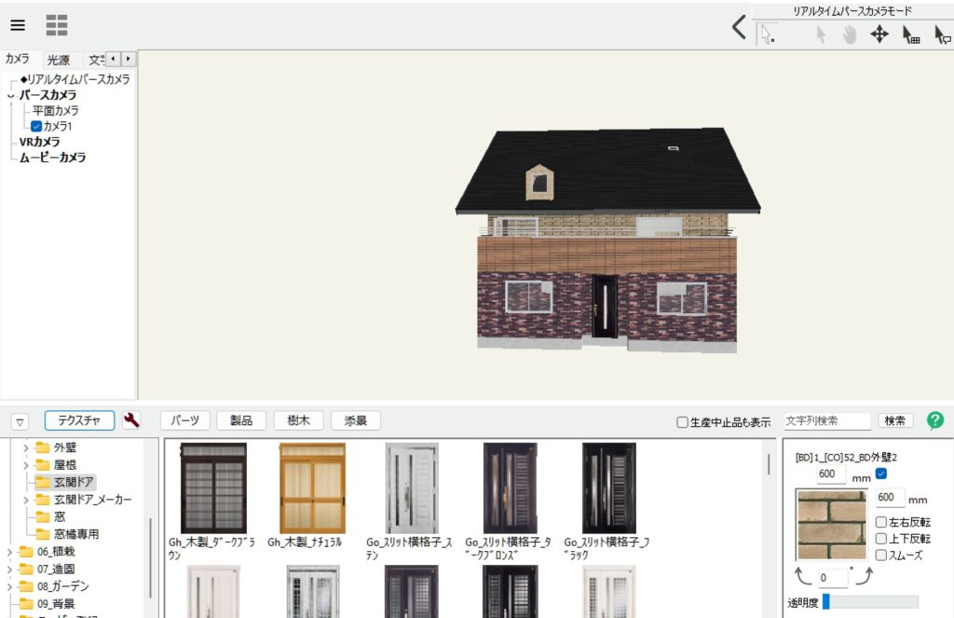Select the four-way move arrows tool

pos(879,34)
